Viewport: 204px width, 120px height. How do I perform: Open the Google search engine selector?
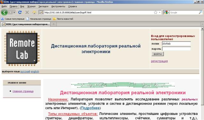pos(166,12)
